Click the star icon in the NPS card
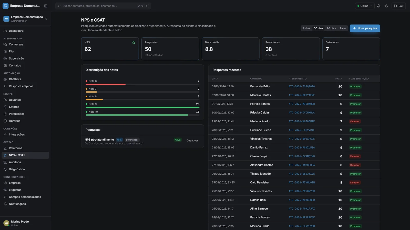Image resolution: width=410 pixels, height=230 pixels. coord(134,42)
